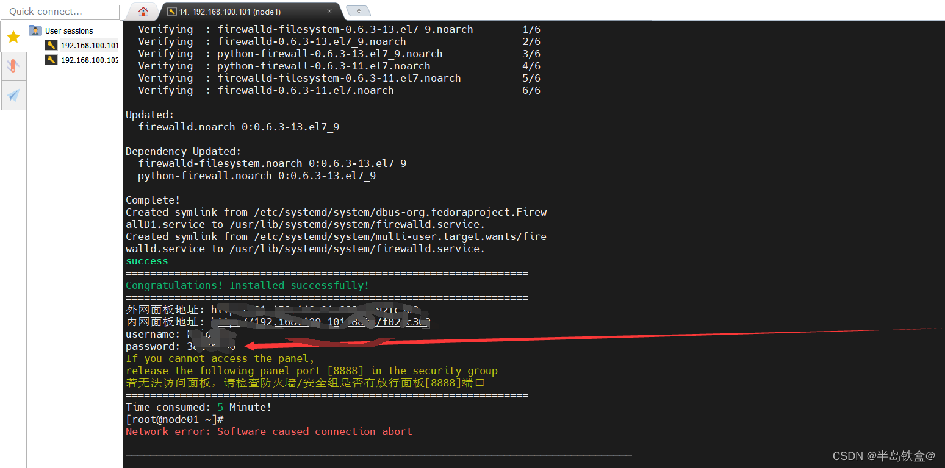Click the key icon beside 192.168.100.102
Viewport: 945px width, 468px height.
pyautogui.click(x=51, y=60)
